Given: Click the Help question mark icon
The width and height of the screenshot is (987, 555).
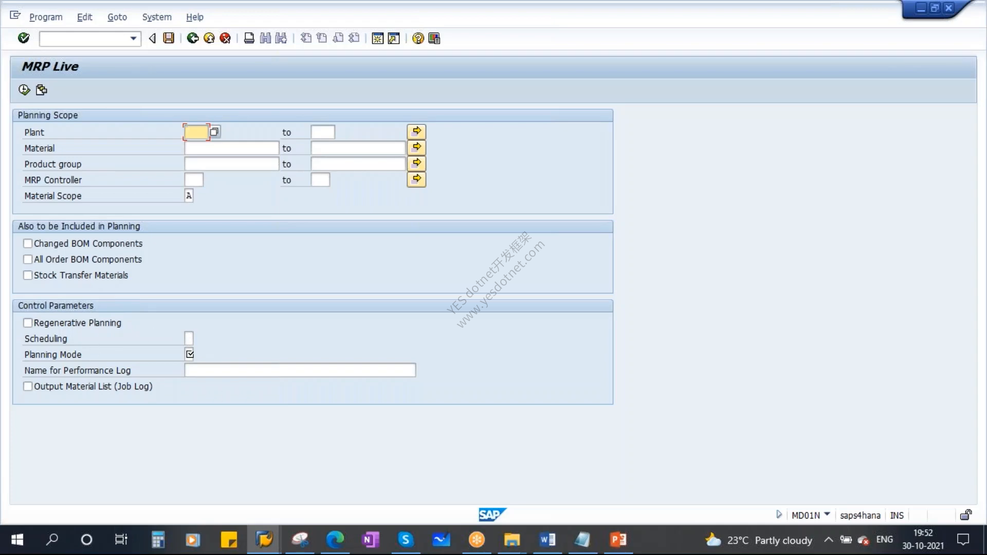Looking at the screenshot, I should pyautogui.click(x=418, y=38).
